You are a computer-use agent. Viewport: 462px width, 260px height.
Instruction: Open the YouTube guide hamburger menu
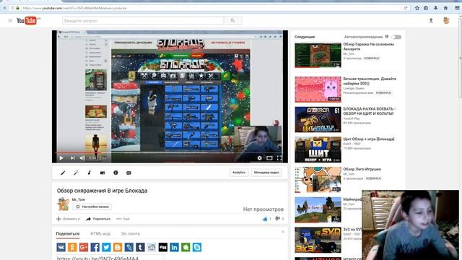tap(10, 21)
